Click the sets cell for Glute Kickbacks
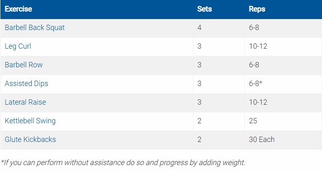The height and width of the screenshot is (172, 322). point(200,140)
